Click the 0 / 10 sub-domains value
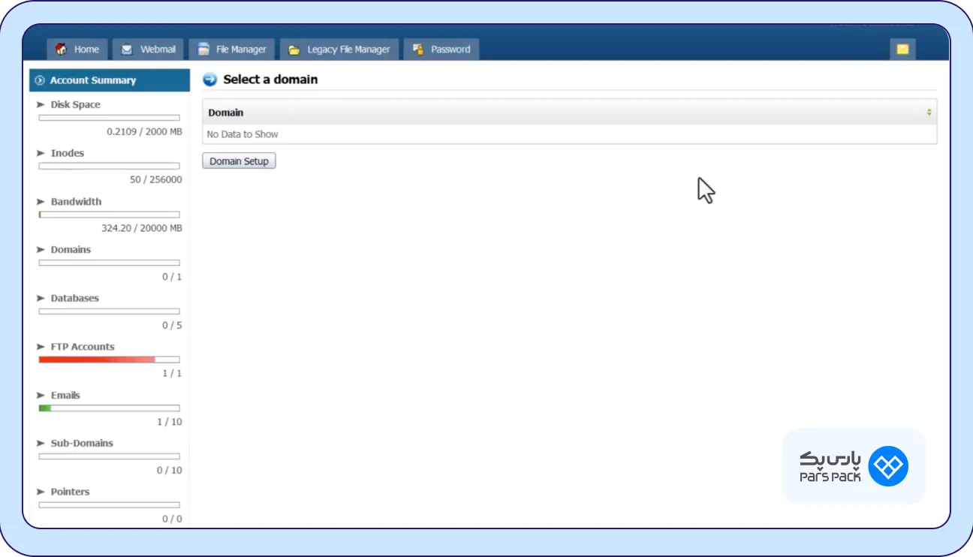 (170, 471)
